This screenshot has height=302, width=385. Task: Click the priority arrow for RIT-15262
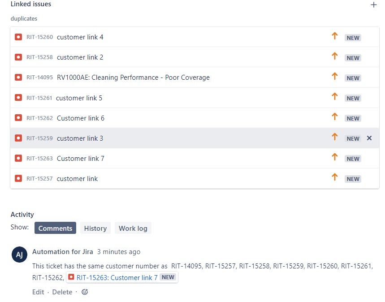pyautogui.click(x=335, y=118)
